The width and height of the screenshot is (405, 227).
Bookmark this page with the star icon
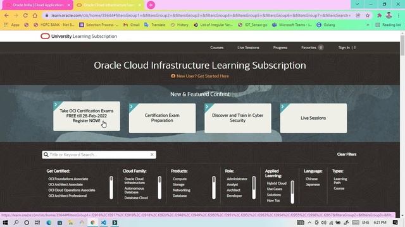point(368,15)
